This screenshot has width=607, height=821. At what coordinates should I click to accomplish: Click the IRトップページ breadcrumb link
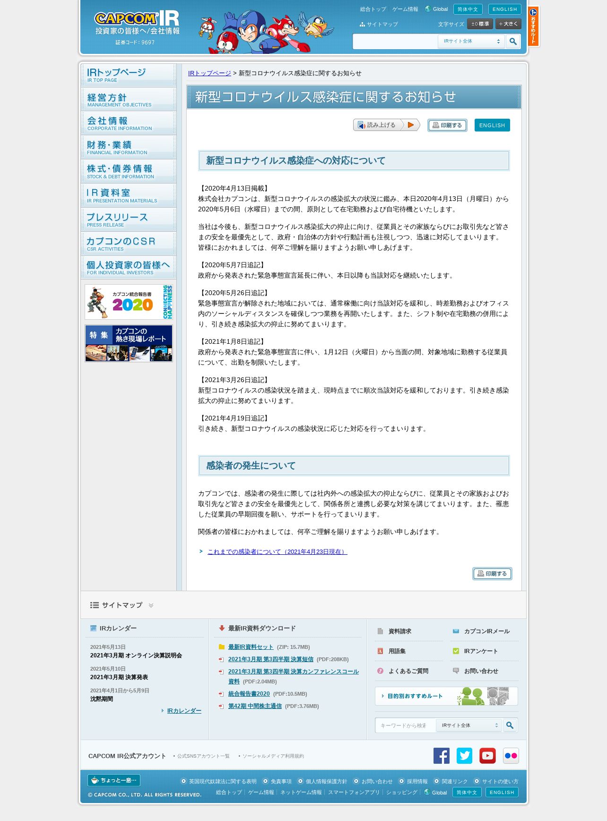(x=209, y=73)
